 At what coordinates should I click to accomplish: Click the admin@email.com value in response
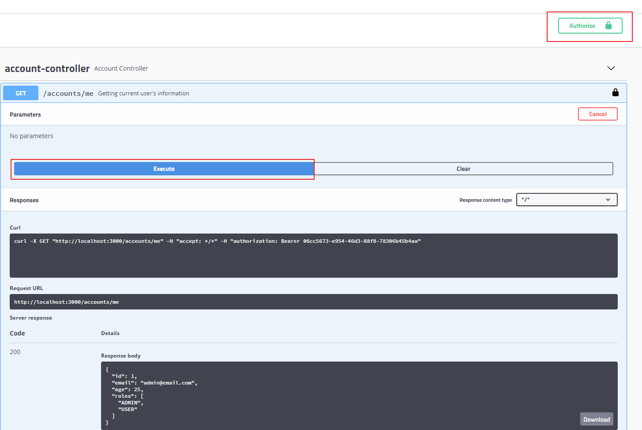tap(169, 383)
